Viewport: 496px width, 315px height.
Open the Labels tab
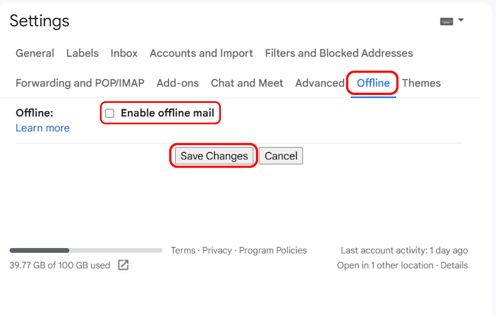(x=82, y=53)
